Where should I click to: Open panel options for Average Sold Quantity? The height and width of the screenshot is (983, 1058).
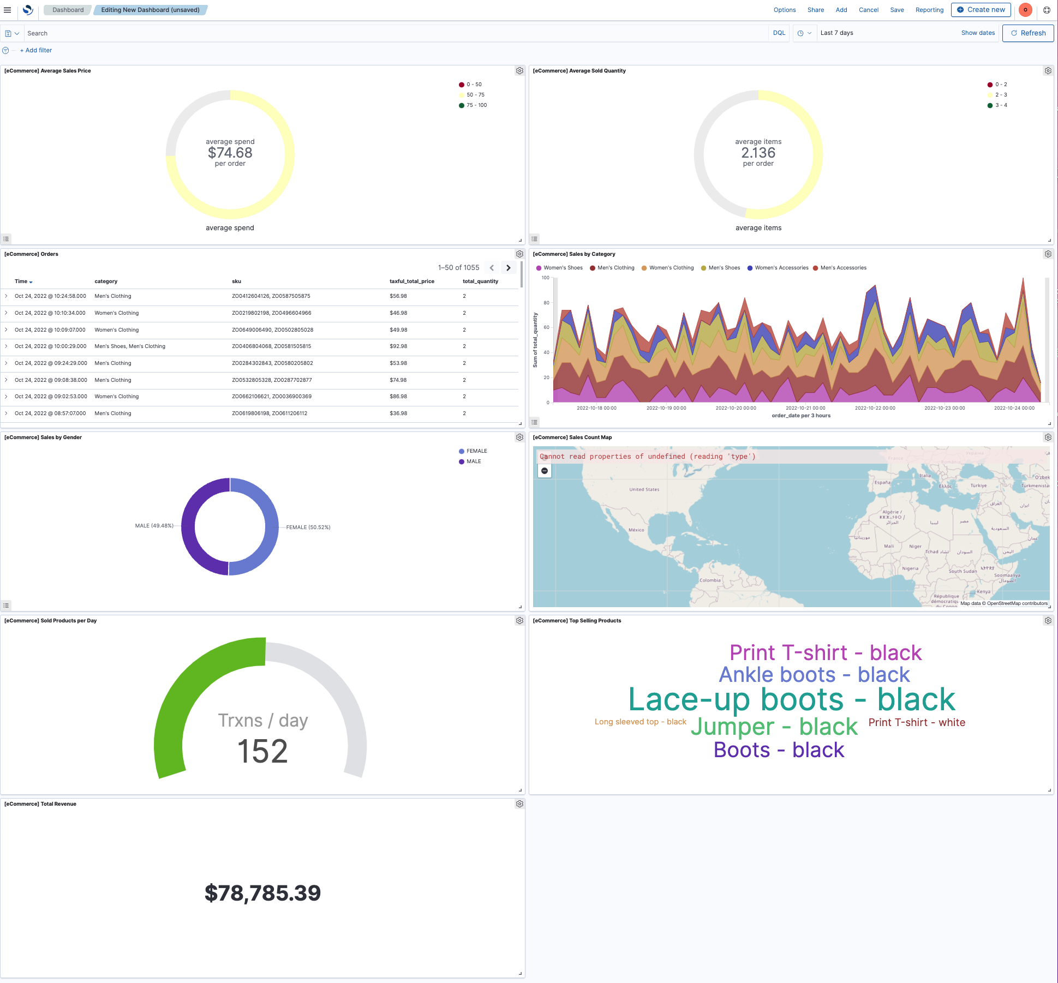tap(1048, 71)
